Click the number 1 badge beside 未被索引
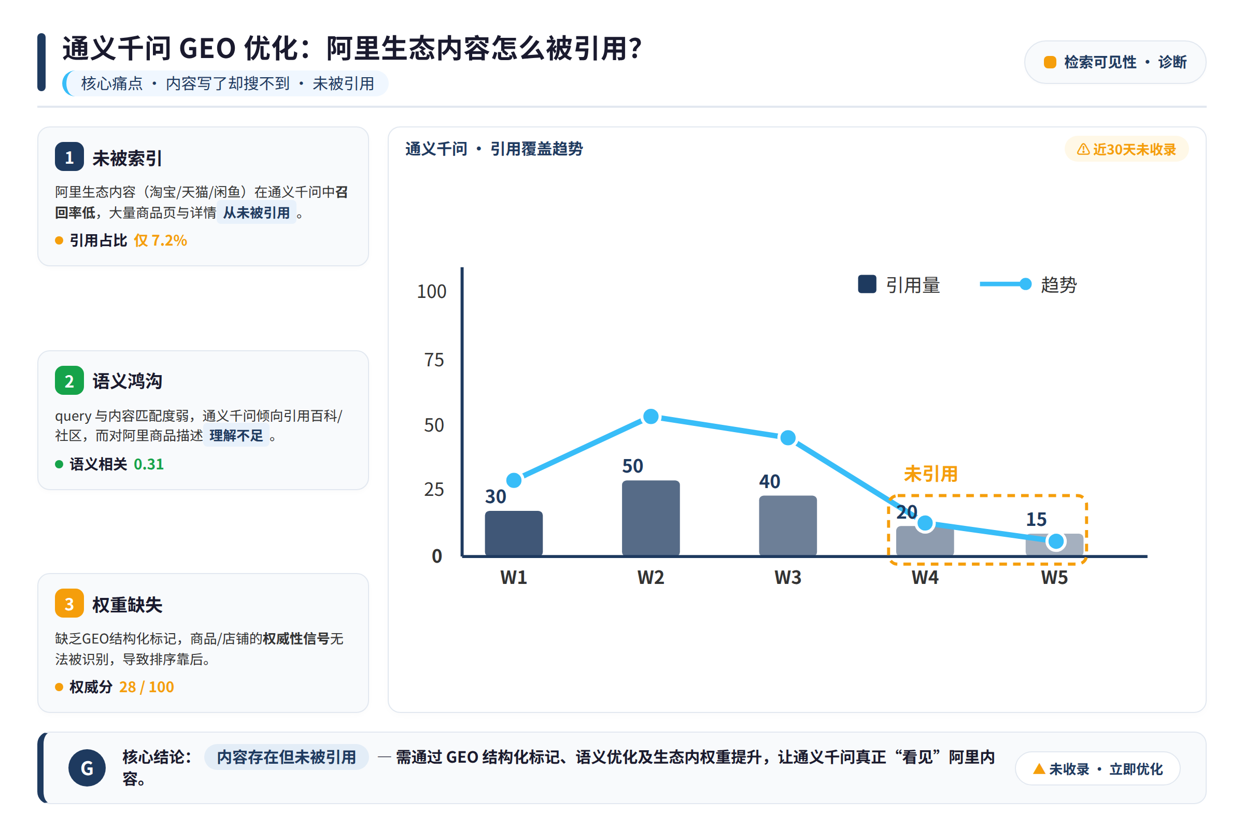The image size is (1244, 829). 69,157
